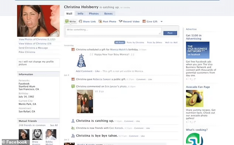Click the Share Link icon
The height and width of the screenshot is (145, 234).
(80, 21)
